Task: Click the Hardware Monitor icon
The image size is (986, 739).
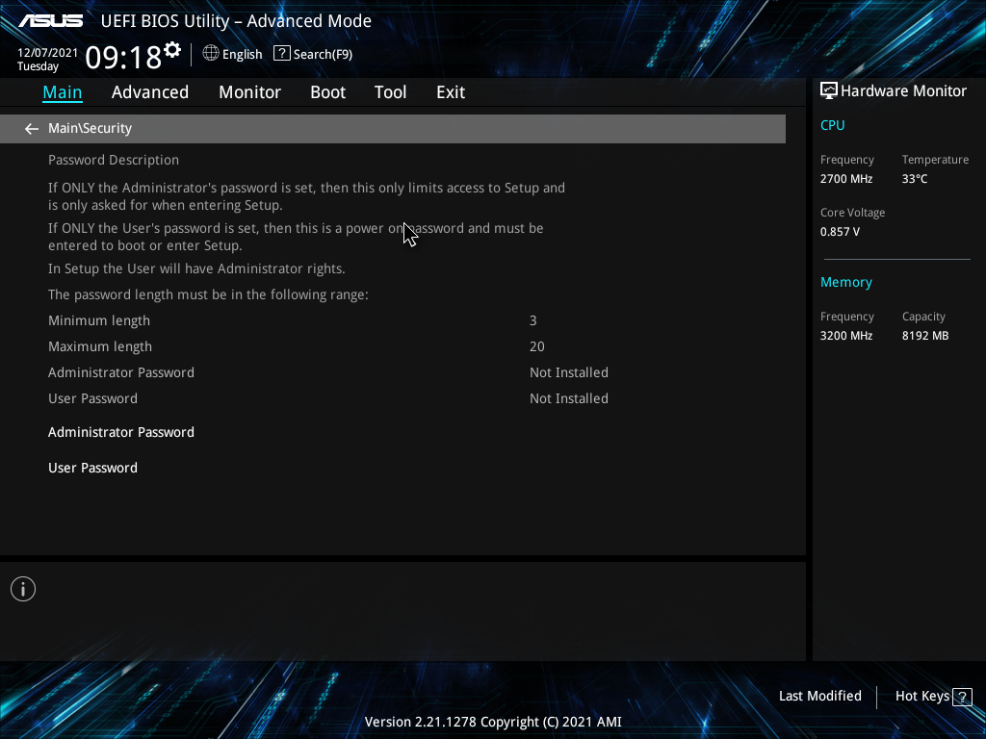Action: pyautogui.click(x=829, y=90)
